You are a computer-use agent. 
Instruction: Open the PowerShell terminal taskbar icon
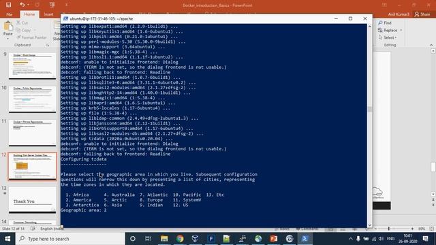(x=305, y=239)
